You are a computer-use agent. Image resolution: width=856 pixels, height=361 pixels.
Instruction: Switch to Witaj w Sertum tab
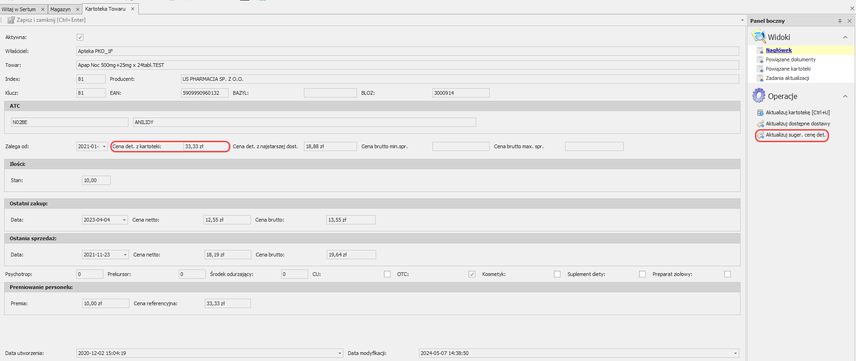tap(19, 9)
